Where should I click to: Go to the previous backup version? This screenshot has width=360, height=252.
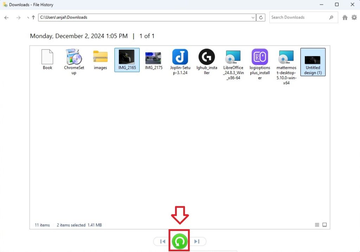[x=163, y=241]
